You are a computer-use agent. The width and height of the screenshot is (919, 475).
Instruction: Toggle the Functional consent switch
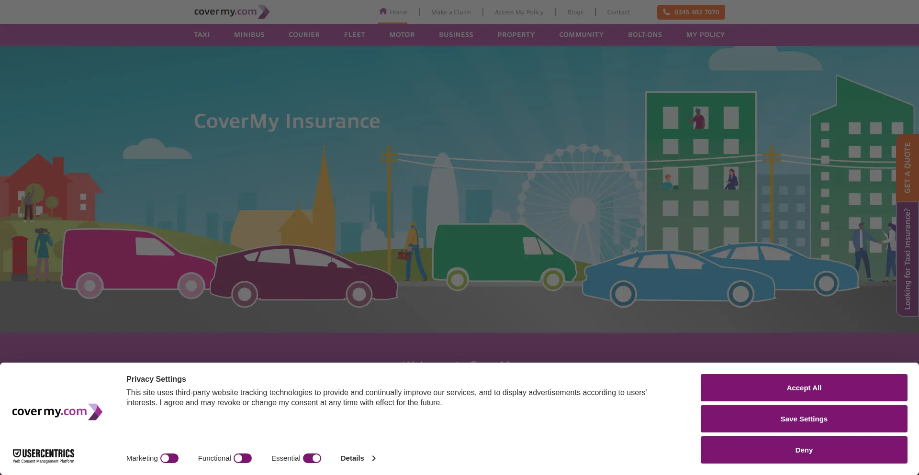point(243,458)
